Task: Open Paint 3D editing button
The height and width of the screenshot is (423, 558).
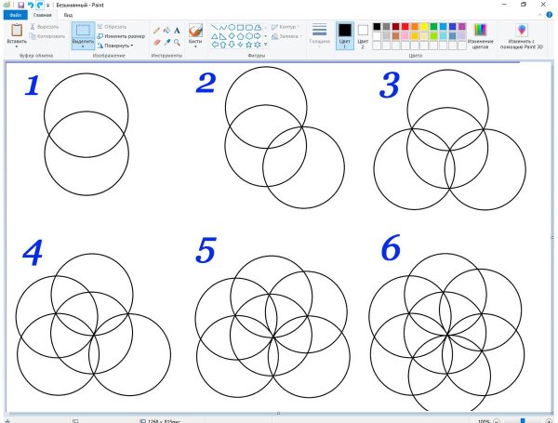Action: coord(520,37)
